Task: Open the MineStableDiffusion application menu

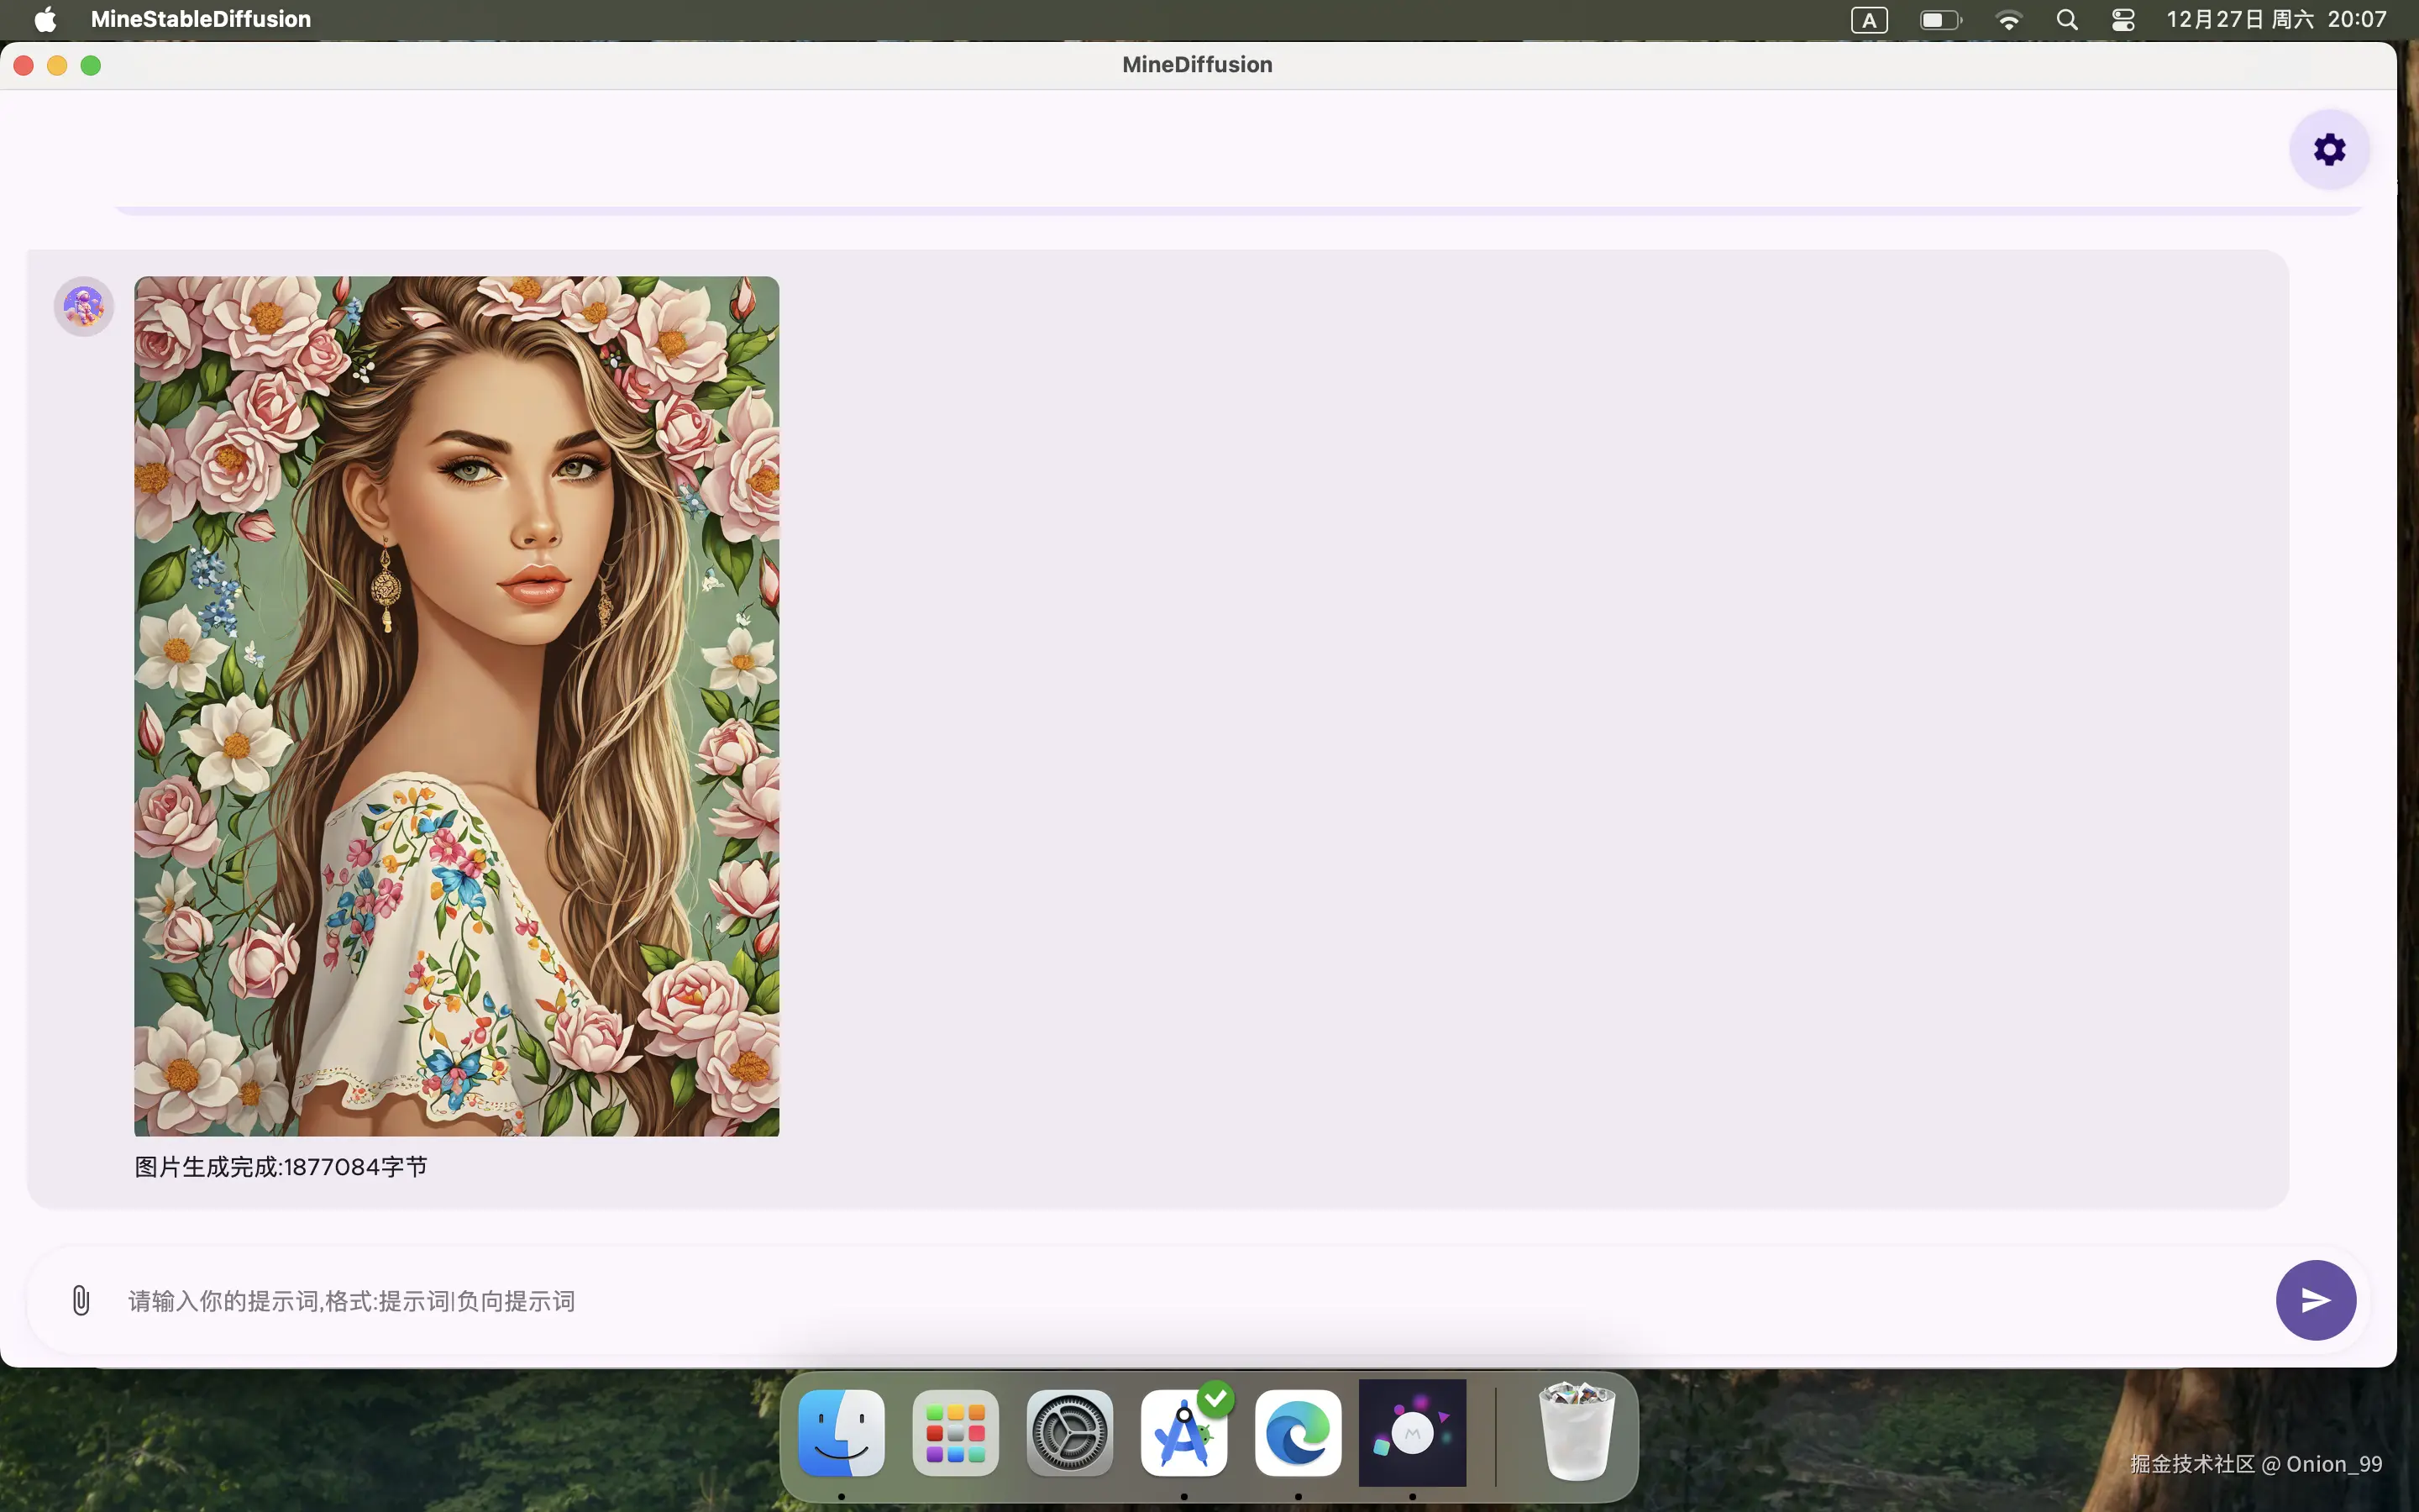Action: point(200,19)
